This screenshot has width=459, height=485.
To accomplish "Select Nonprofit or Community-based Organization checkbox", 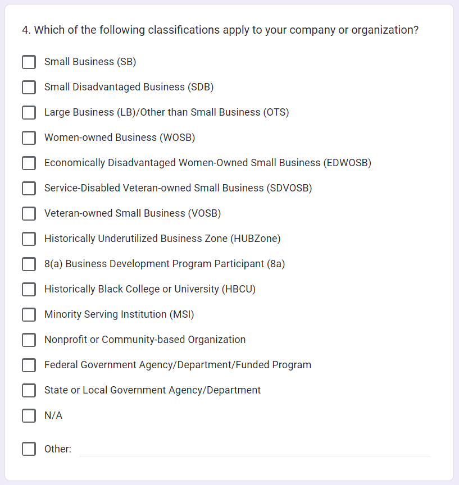I will tap(29, 340).
